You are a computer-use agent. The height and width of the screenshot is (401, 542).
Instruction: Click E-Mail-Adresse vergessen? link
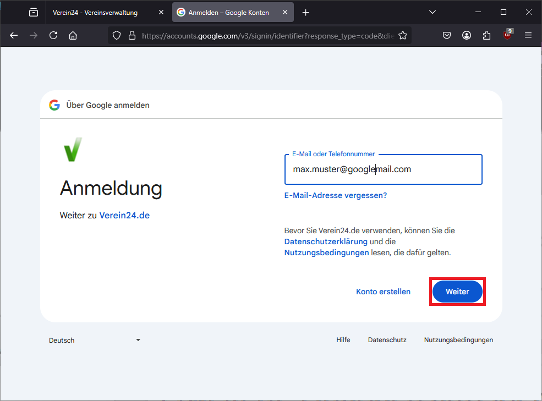coord(336,195)
